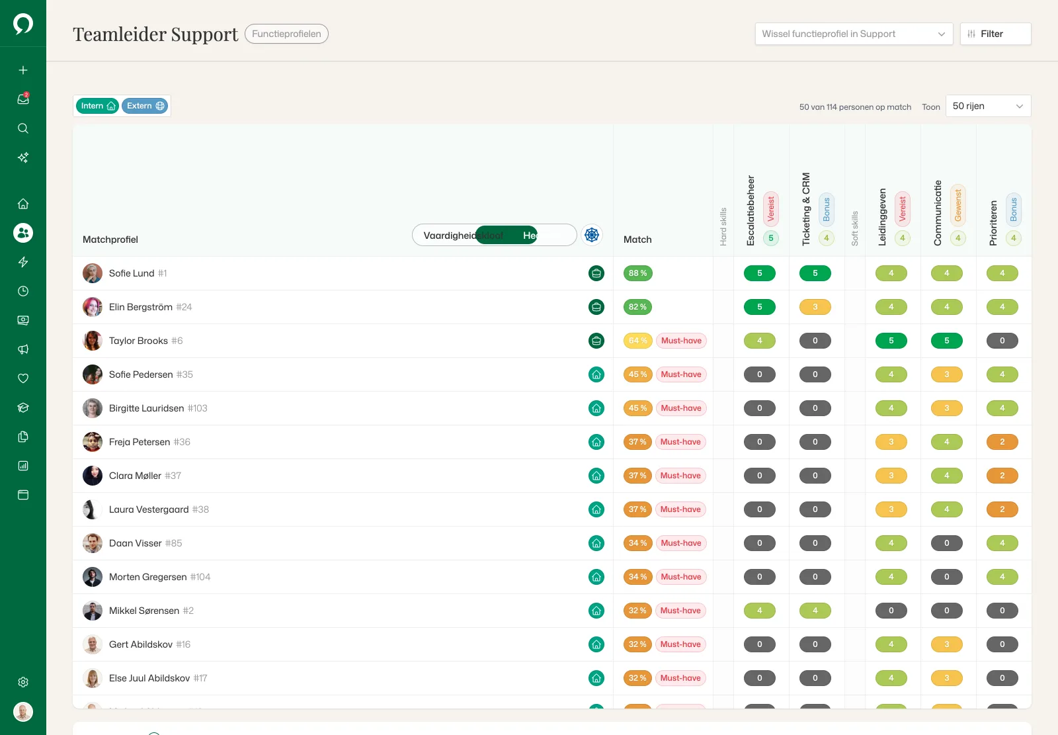Toggle the Intern filter chip
Screen dimensions: 1058x735
98,106
